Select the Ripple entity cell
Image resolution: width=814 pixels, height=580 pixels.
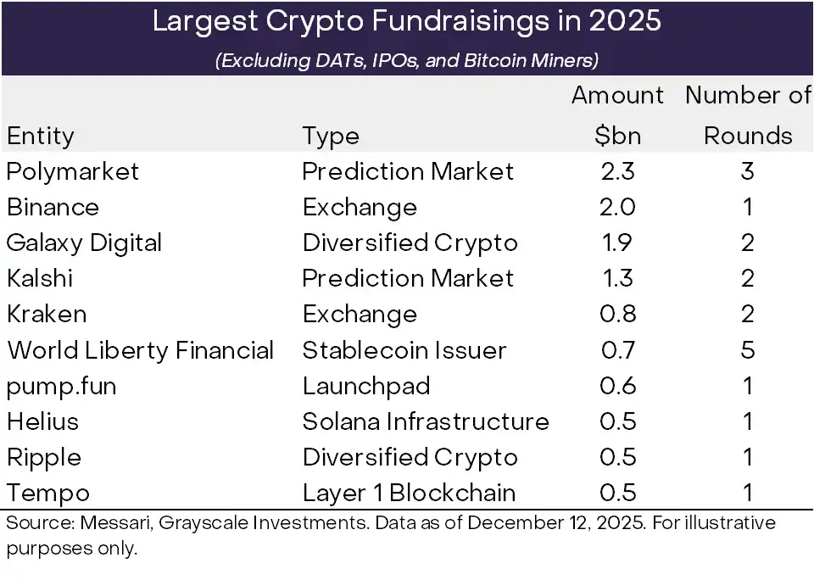click(x=44, y=457)
